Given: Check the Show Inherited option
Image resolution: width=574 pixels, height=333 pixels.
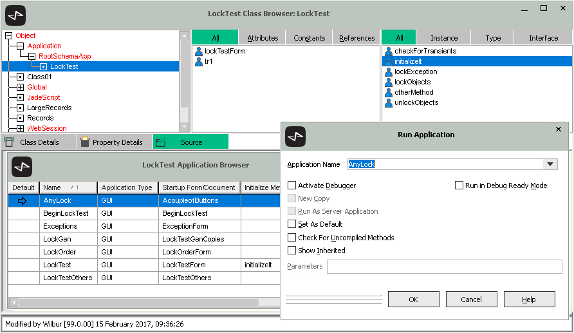Looking at the screenshot, I should click(292, 251).
